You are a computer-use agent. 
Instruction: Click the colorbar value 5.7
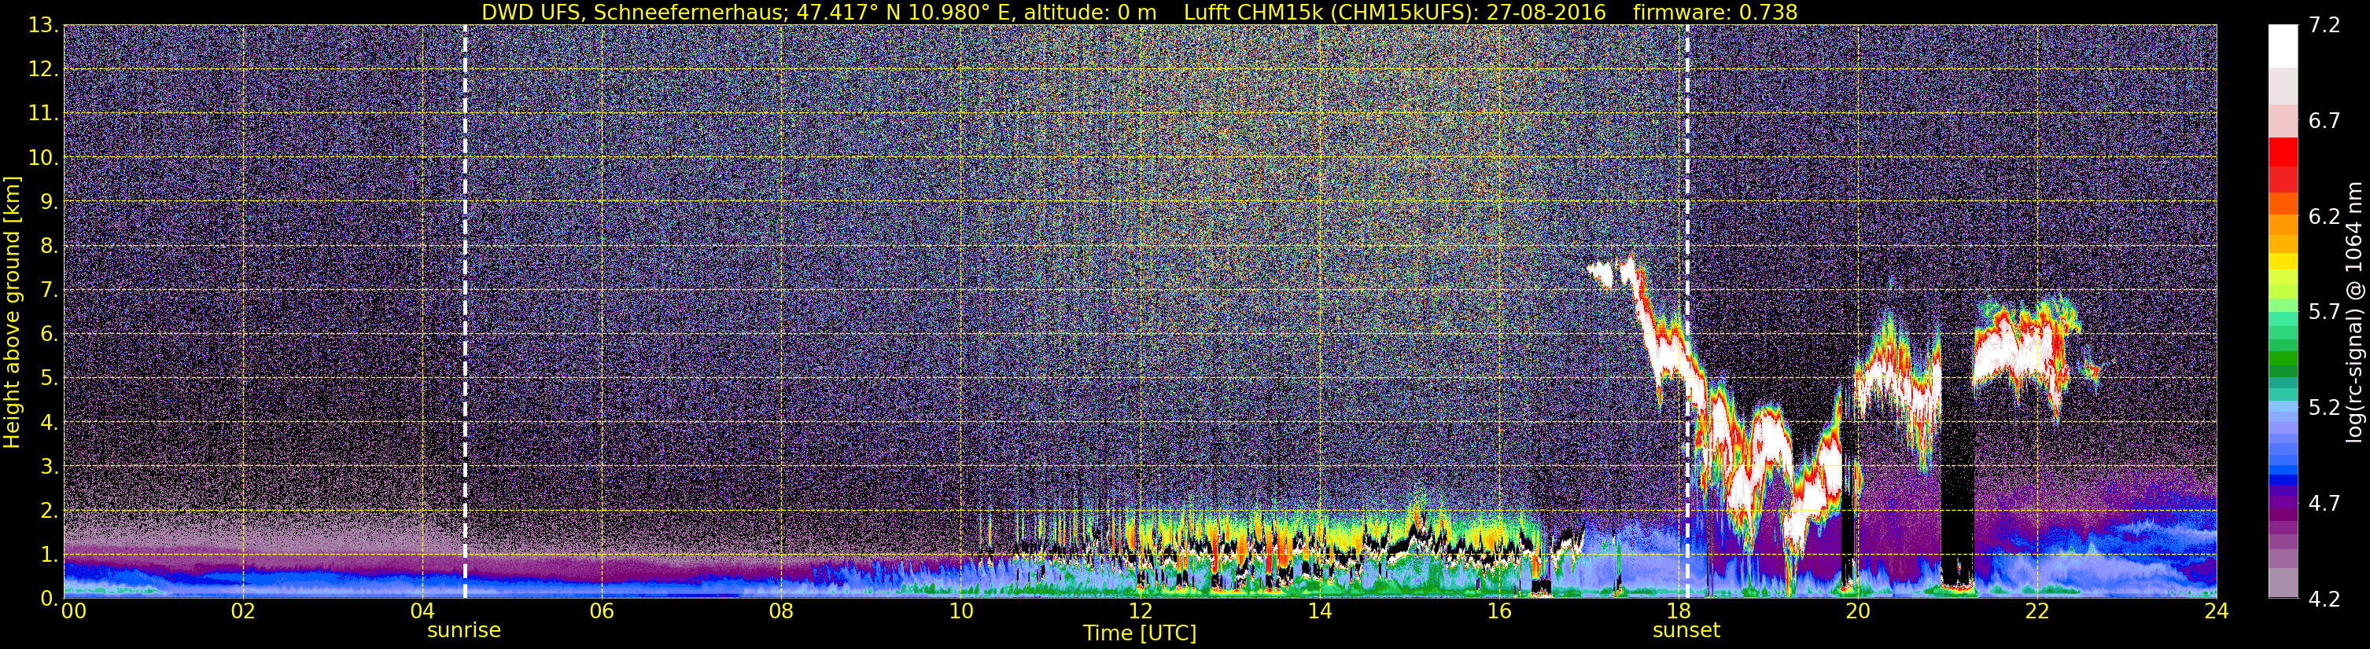click(x=2324, y=313)
